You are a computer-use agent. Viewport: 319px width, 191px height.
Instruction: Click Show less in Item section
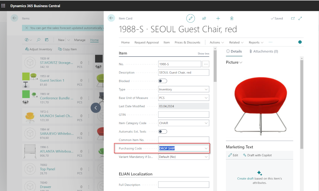tap(204, 53)
